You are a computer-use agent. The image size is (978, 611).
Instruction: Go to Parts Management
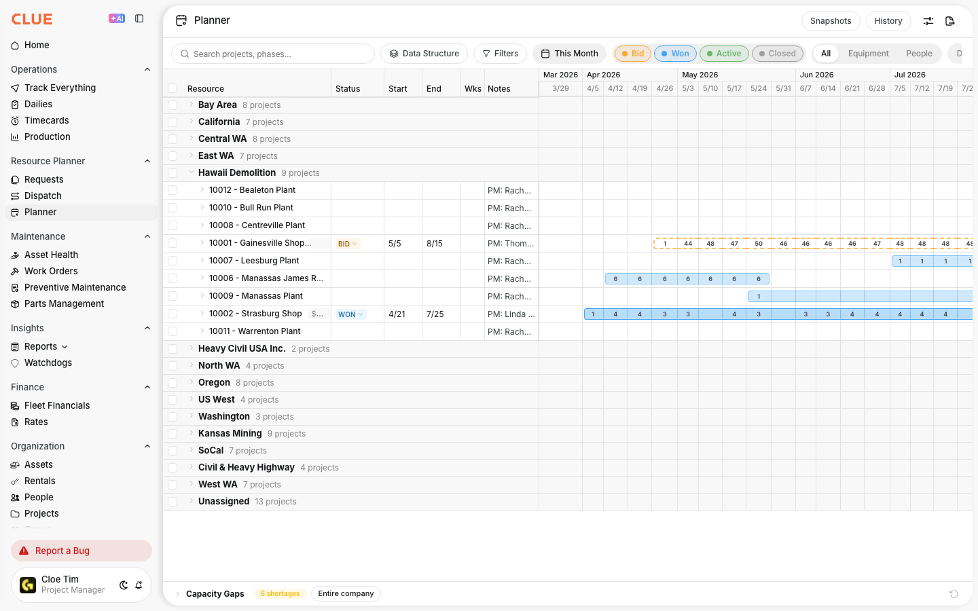point(64,303)
